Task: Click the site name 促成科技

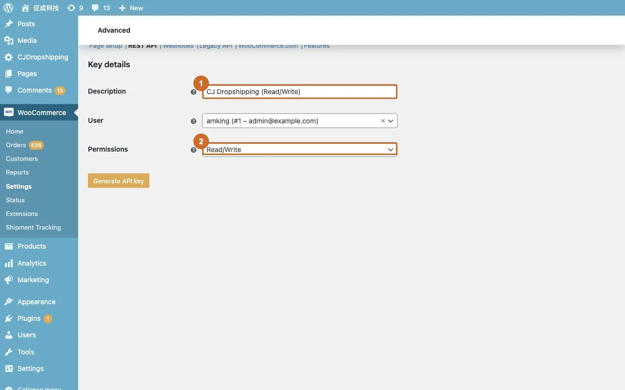Action: pyautogui.click(x=46, y=8)
